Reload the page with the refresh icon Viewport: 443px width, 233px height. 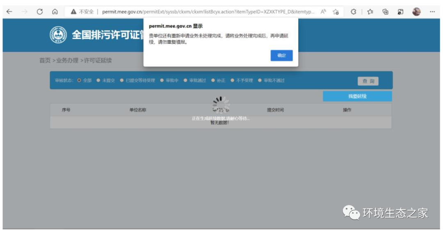tap(40, 11)
